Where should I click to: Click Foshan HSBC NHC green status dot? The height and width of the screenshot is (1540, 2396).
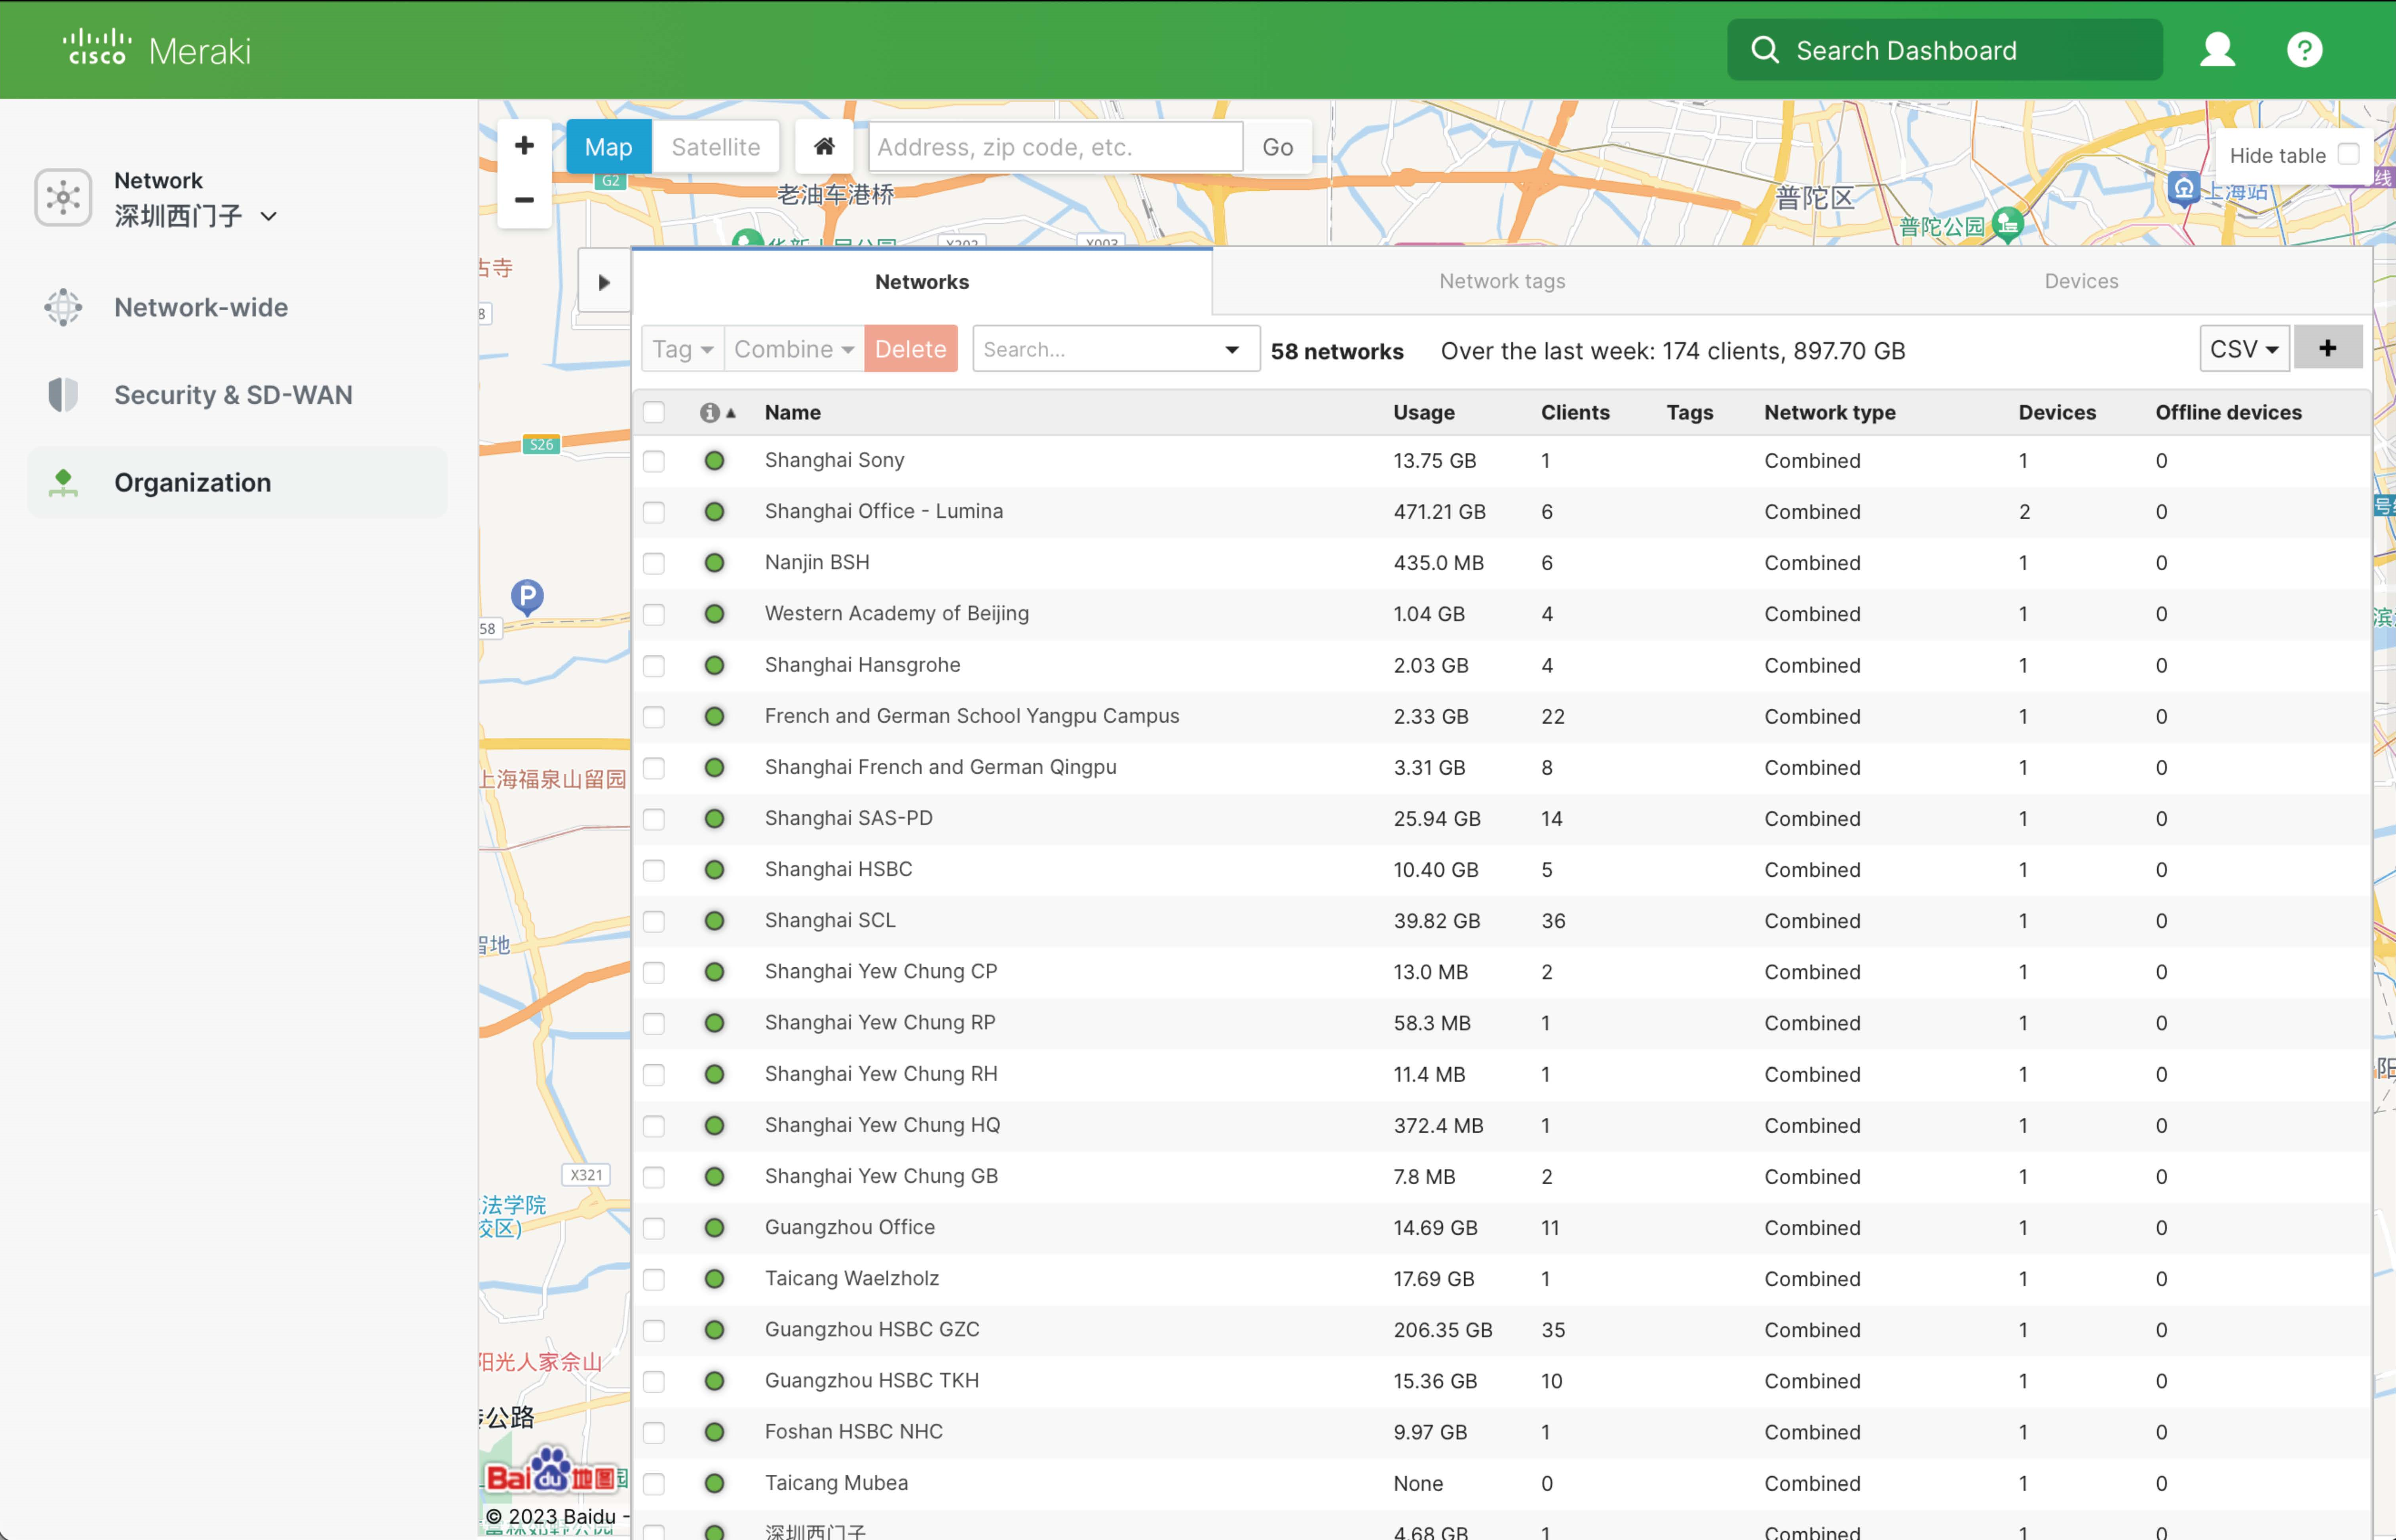pos(714,1432)
